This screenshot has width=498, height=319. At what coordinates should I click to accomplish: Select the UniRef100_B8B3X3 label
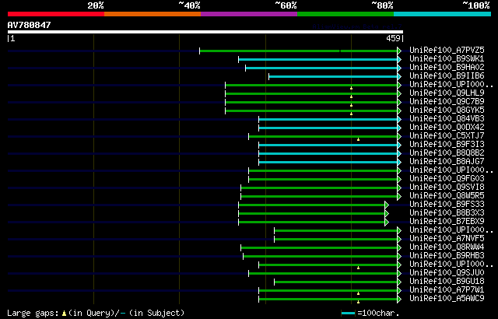click(x=447, y=213)
